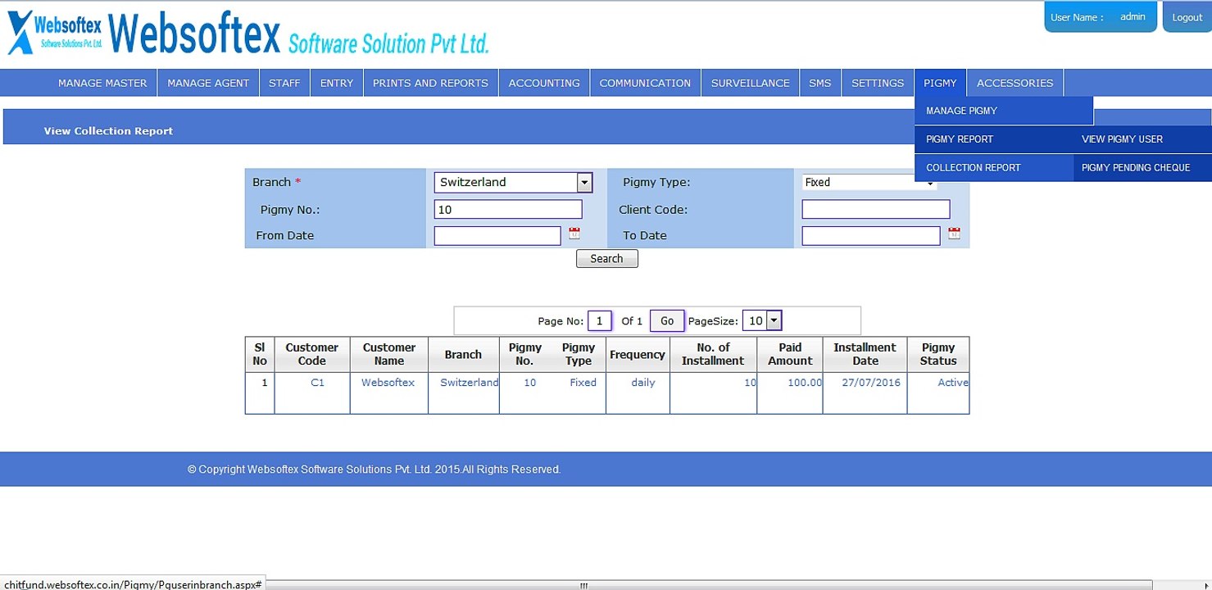The image size is (1212, 590).
Task: Open the MANAGE MASTER menu
Action: (102, 83)
